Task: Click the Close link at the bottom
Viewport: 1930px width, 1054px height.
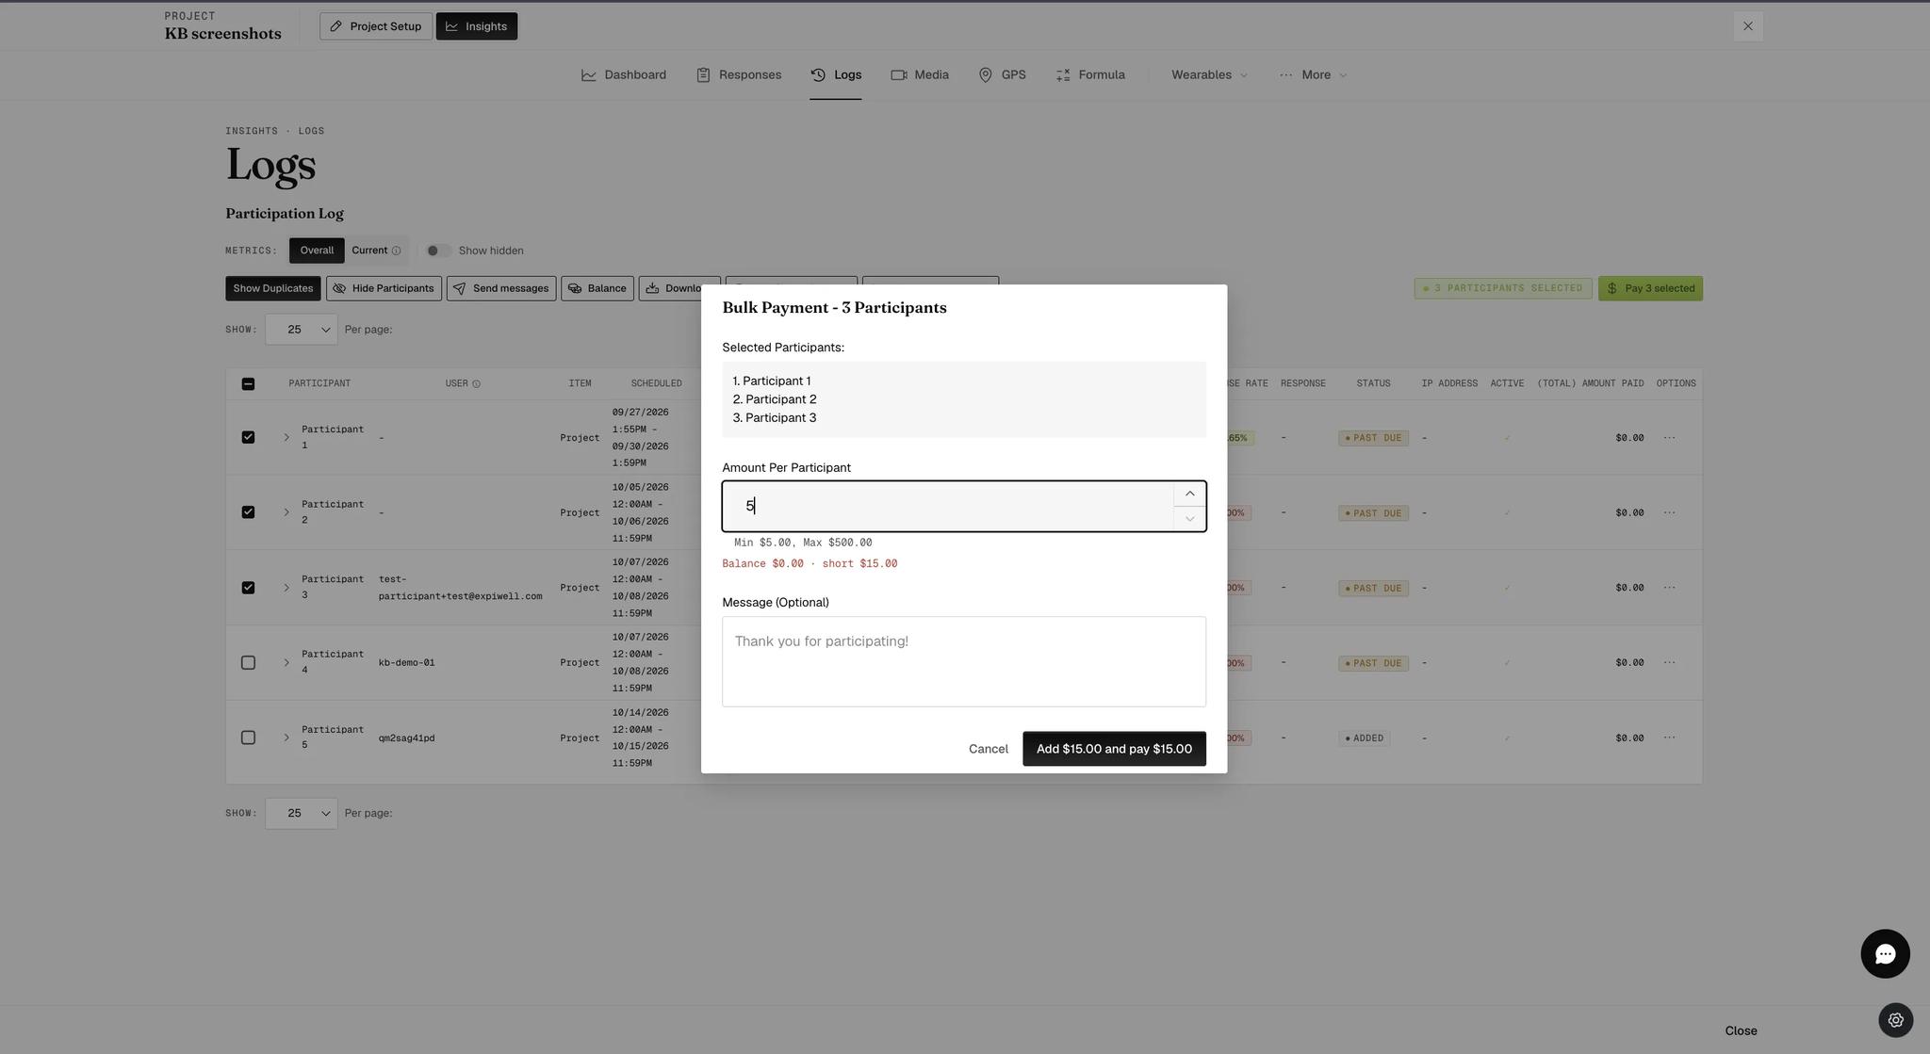Action: tap(1741, 1030)
